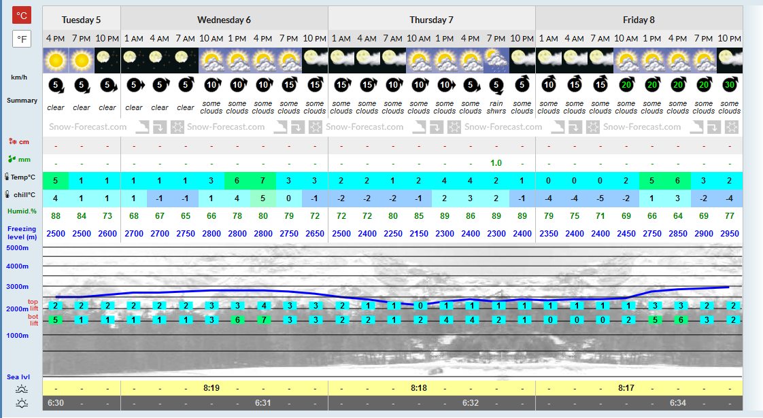The image size is (763, 418).
Task: Click the cloudy night icon for Friday 10 PM
Action: click(730, 60)
